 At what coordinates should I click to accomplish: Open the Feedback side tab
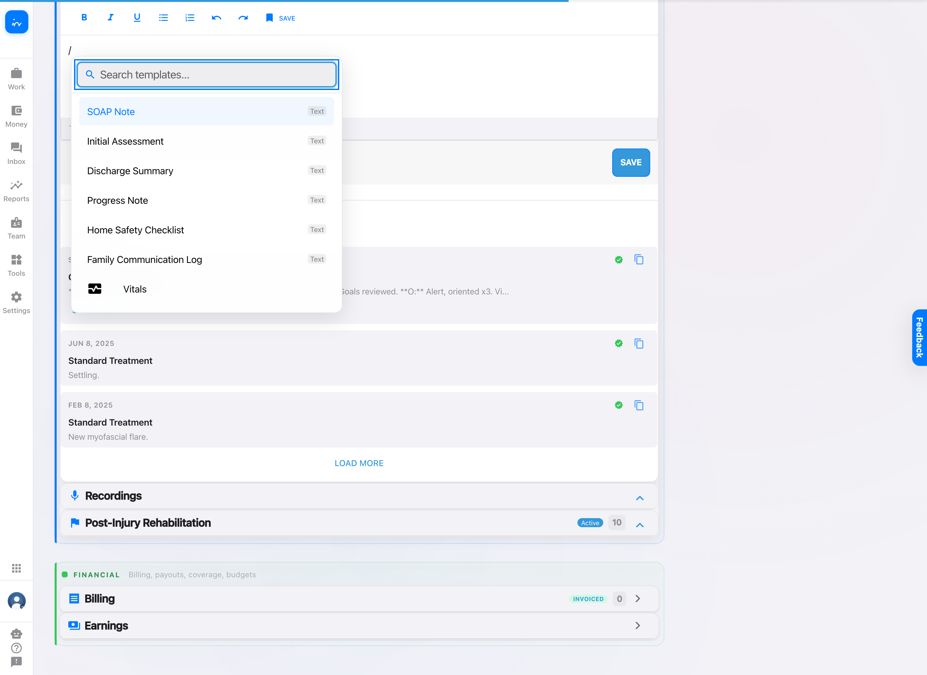(x=920, y=337)
